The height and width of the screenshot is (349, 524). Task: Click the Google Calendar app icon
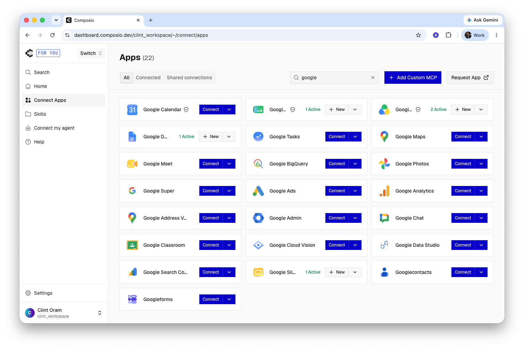pyautogui.click(x=132, y=109)
